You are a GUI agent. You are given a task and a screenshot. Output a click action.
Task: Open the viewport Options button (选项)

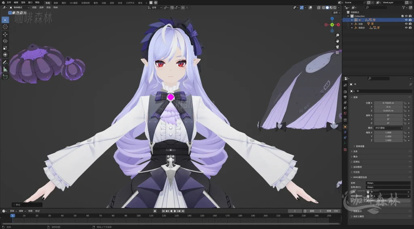336,13
